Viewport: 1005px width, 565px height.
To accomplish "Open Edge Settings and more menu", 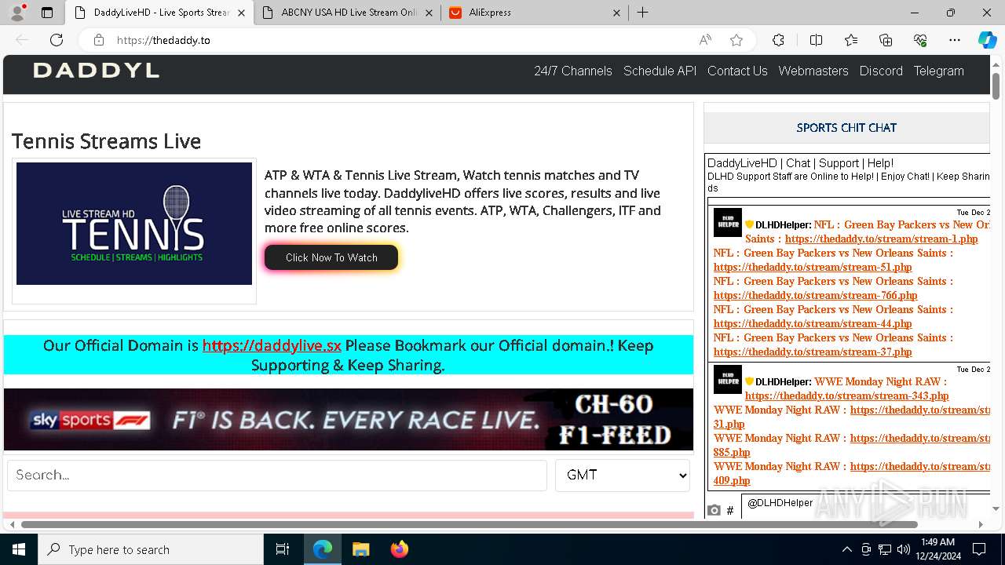I will [x=955, y=40].
